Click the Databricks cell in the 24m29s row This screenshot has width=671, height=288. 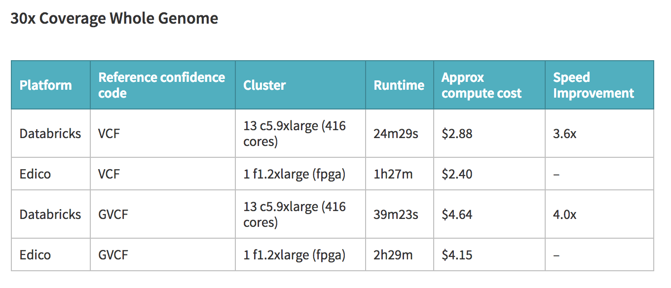coord(50,134)
